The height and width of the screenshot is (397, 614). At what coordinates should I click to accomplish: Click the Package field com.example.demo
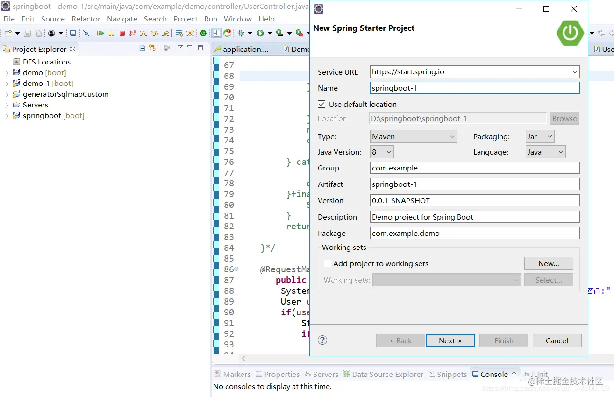point(475,233)
